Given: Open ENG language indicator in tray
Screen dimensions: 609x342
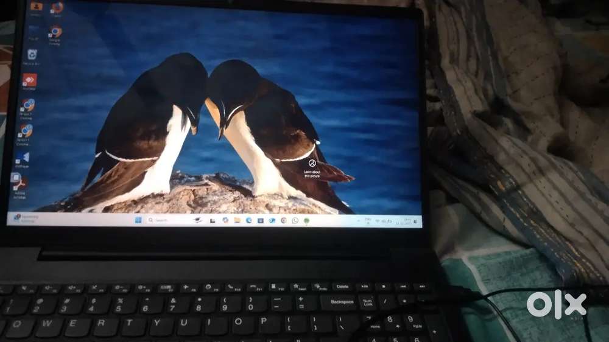Looking at the screenshot, I should [368, 222].
